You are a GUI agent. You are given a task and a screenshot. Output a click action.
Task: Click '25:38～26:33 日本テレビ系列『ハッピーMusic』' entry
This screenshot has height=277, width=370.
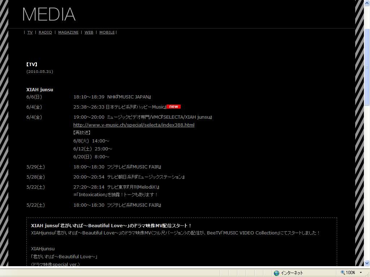[x=120, y=107]
